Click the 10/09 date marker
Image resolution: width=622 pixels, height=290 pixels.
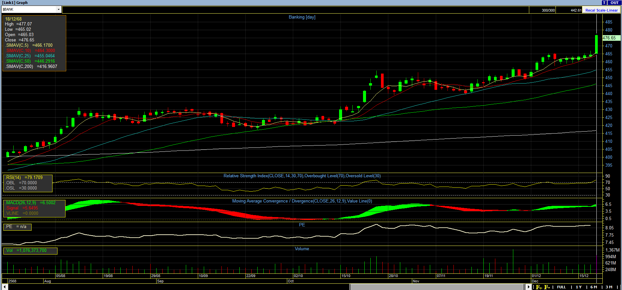pyautogui.click(x=203, y=276)
